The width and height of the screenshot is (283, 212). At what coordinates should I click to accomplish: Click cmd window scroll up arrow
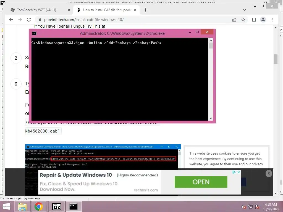pyautogui.click(x=211, y=40)
